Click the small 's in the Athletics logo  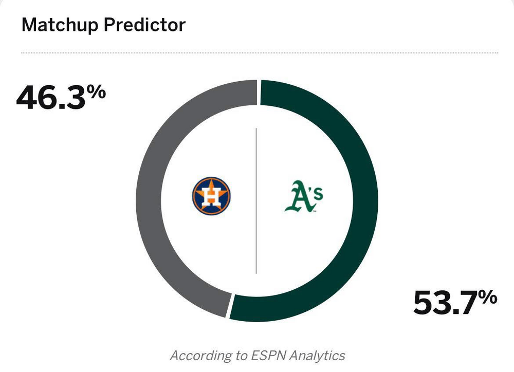pos(318,194)
